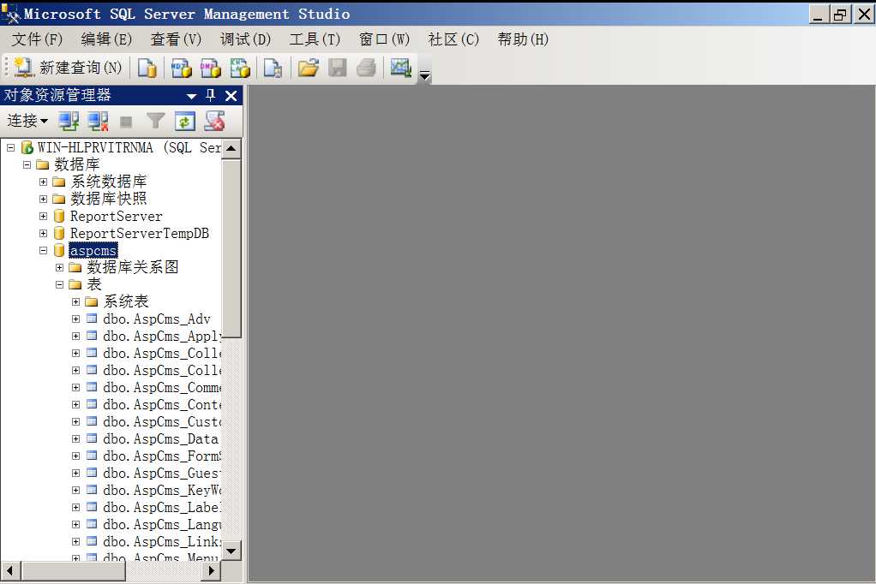The image size is (876, 584).
Task: Expand the 系统表 folder
Action: [x=75, y=302]
